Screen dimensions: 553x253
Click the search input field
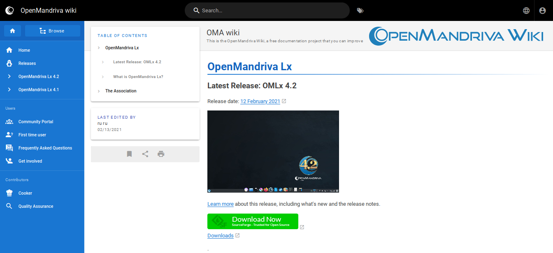point(267,11)
